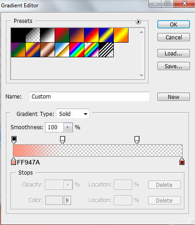This screenshot has width=195, height=225.
Task: Click the Load... button
Action: pos(173,54)
